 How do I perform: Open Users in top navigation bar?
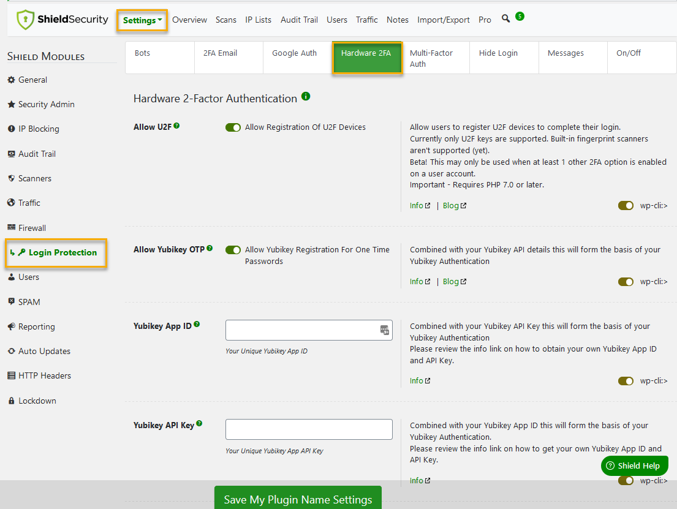pos(337,20)
